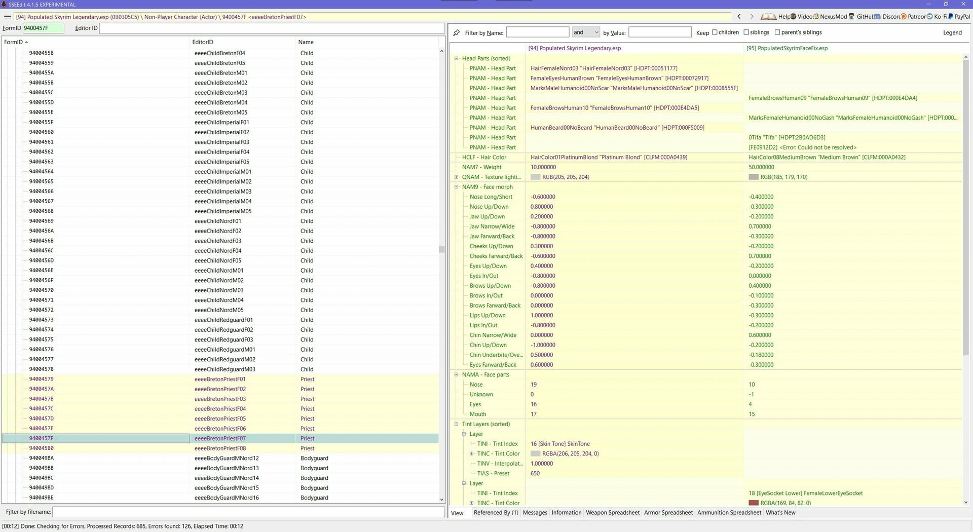Collapse the second Layer node
Viewport: 973px width, 532px height.
coord(464,483)
